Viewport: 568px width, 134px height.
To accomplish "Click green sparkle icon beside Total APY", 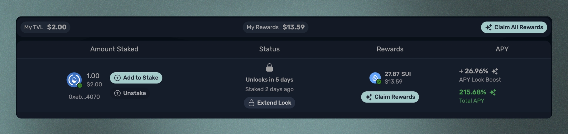I will tap(493, 92).
